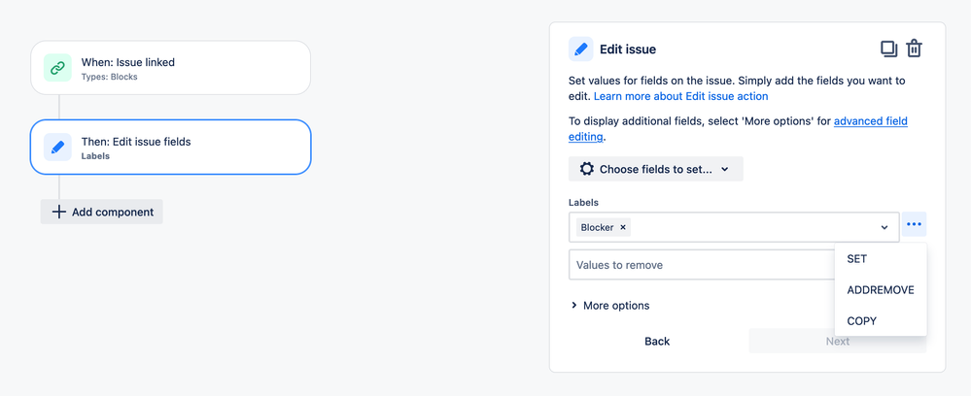
Task: Delete the Edit issue component via trash icon
Action: coord(914,49)
